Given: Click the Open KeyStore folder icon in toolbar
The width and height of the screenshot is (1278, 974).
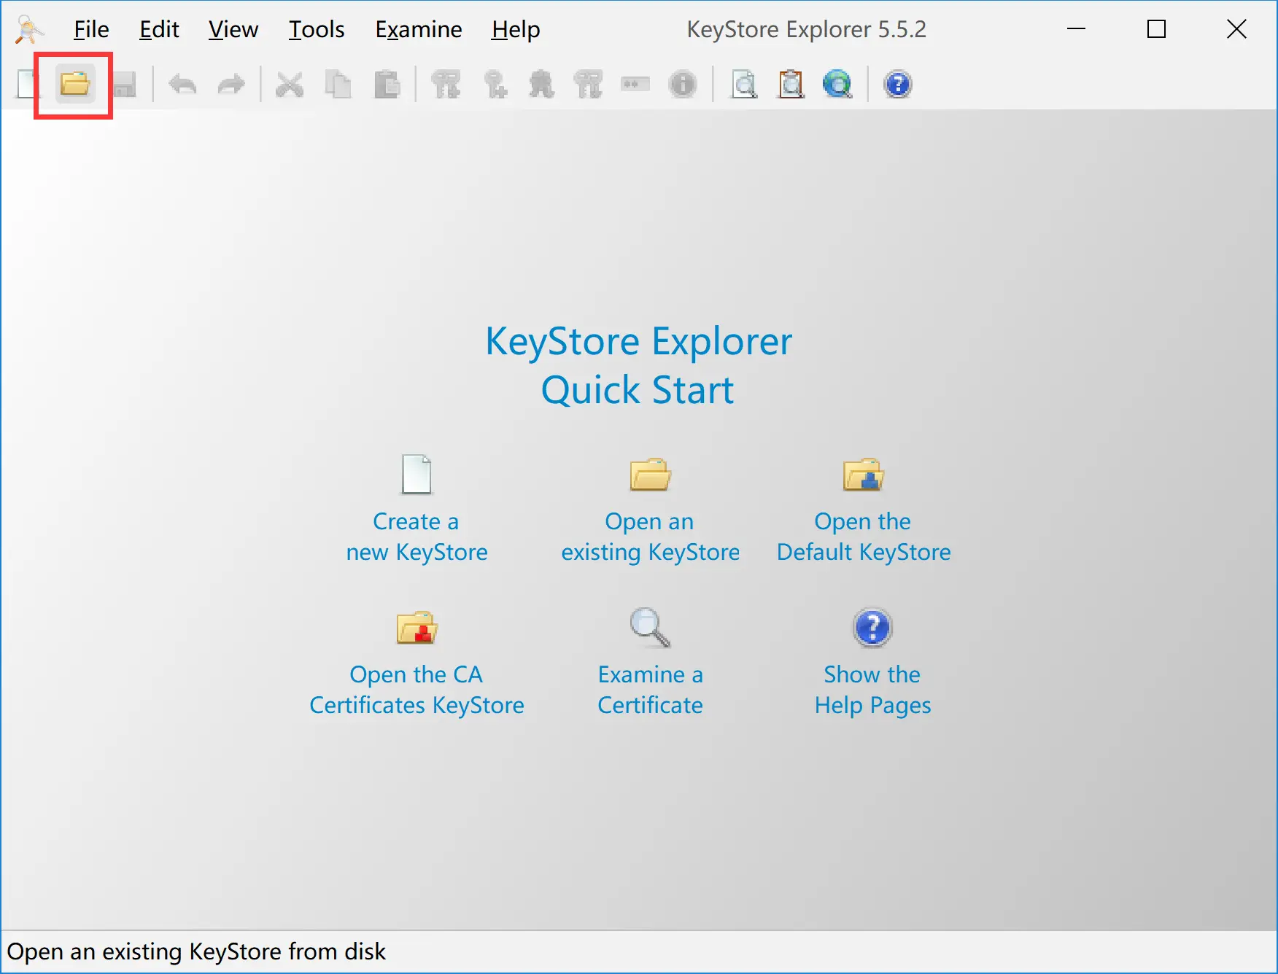Looking at the screenshot, I should [74, 85].
